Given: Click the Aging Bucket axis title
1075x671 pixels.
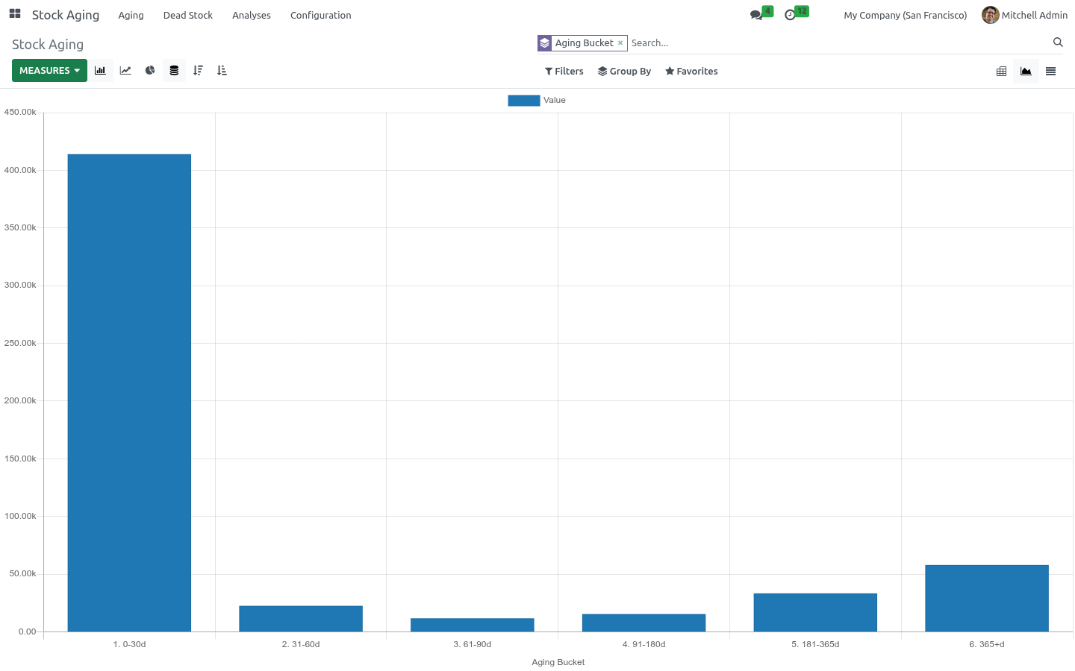Looking at the screenshot, I should [558, 662].
